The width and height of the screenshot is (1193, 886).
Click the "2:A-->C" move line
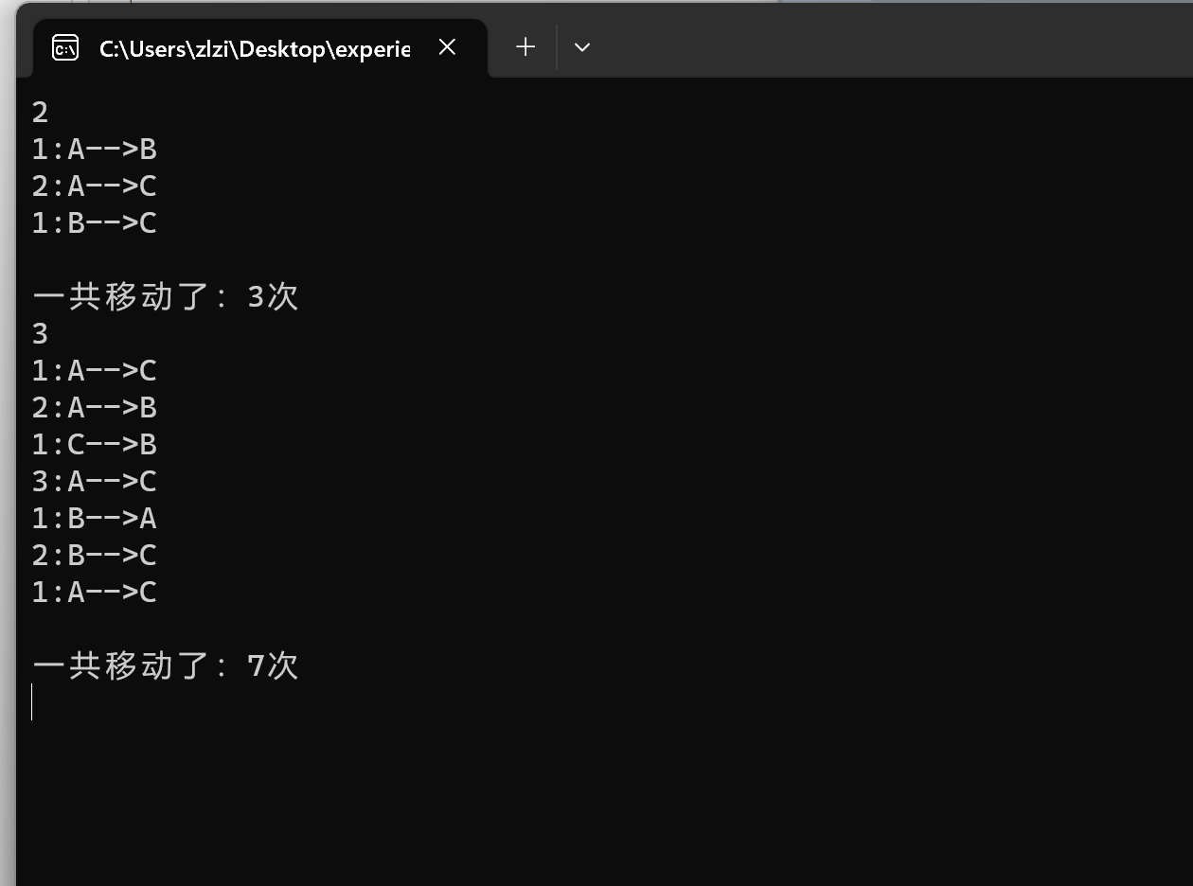(x=94, y=186)
